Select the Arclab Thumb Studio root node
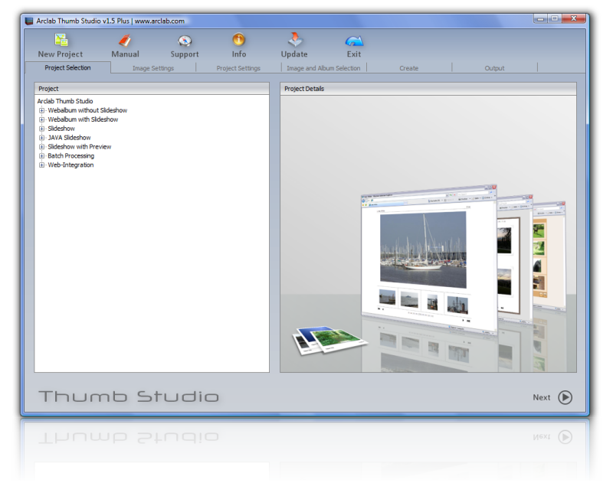613x496 pixels. point(65,101)
